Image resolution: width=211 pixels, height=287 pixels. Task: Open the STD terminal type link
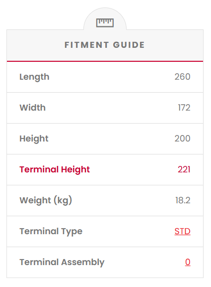tap(182, 231)
